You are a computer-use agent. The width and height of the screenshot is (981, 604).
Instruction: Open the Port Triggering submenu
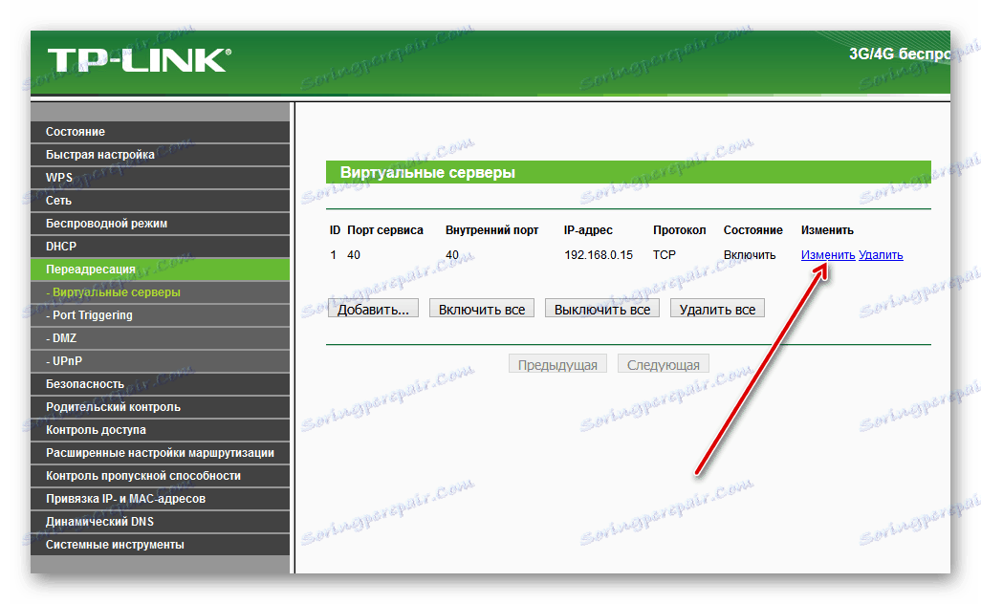[161, 315]
